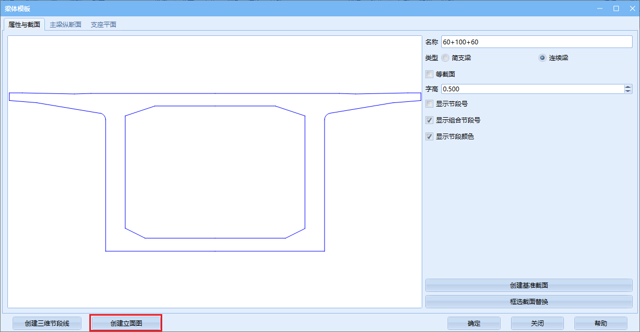Decrease 字高 with the down arrow
Viewport: 640px width, 332px height.
point(628,91)
